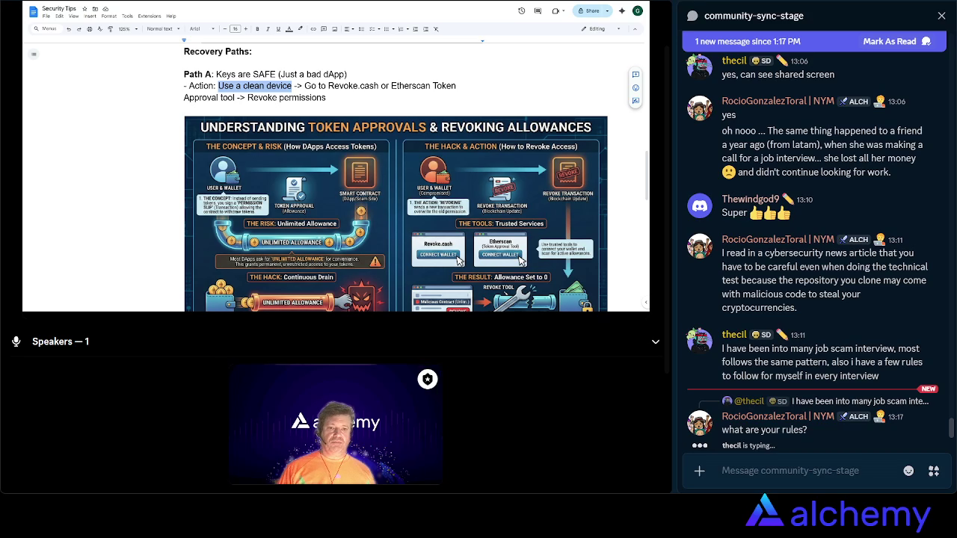Click Mark As Read button
Screen dimensions: 957x538
(896, 42)
